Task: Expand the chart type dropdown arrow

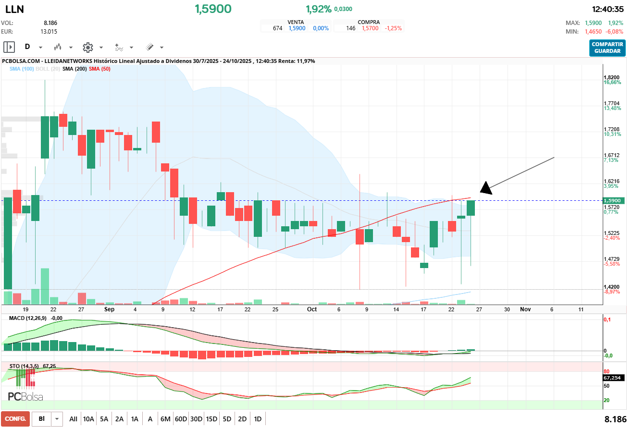Action: [x=71, y=48]
